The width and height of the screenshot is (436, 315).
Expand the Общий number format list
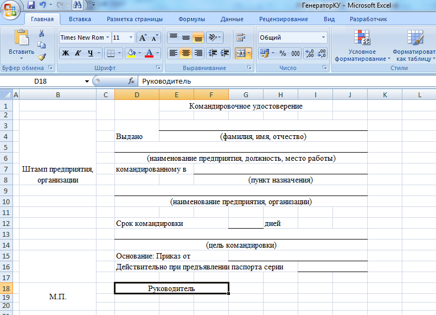(x=323, y=37)
